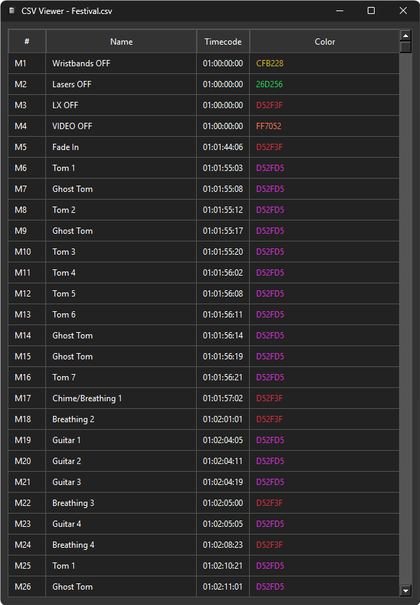Maximize the CSV Viewer window
420x605 pixels.
(x=371, y=10)
